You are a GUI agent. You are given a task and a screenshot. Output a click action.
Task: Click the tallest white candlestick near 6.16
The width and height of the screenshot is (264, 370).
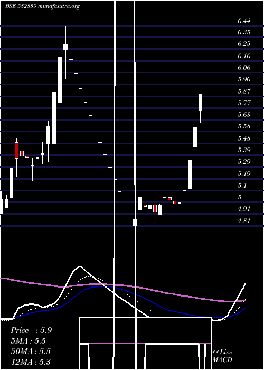pos(60,79)
